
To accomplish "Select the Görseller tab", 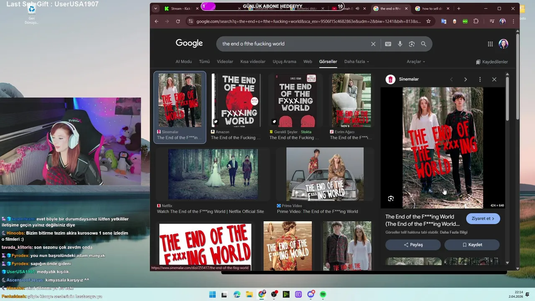I will click(328, 61).
